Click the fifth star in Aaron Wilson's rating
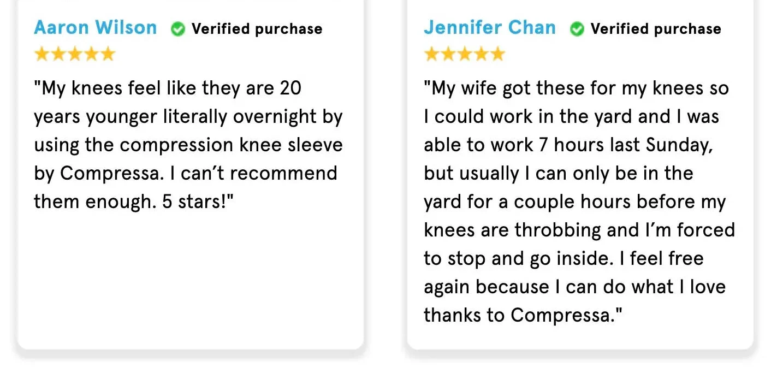The image size is (771, 385). point(108,54)
